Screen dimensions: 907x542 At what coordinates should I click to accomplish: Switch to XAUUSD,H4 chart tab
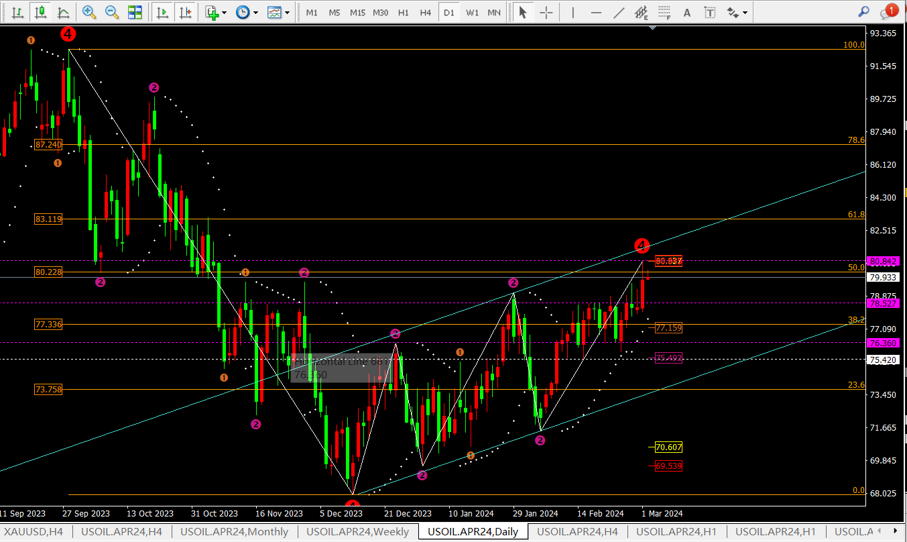pos(34,532)
